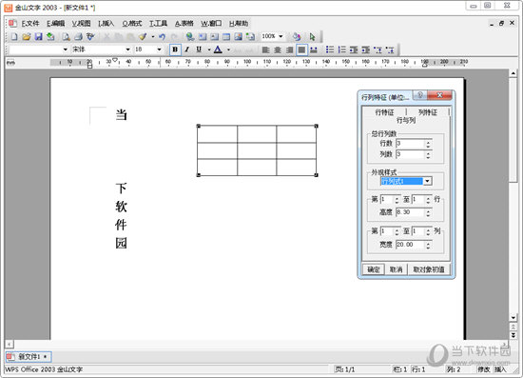
Task: Open the 编辑 Edit menu
Action: 56,24
